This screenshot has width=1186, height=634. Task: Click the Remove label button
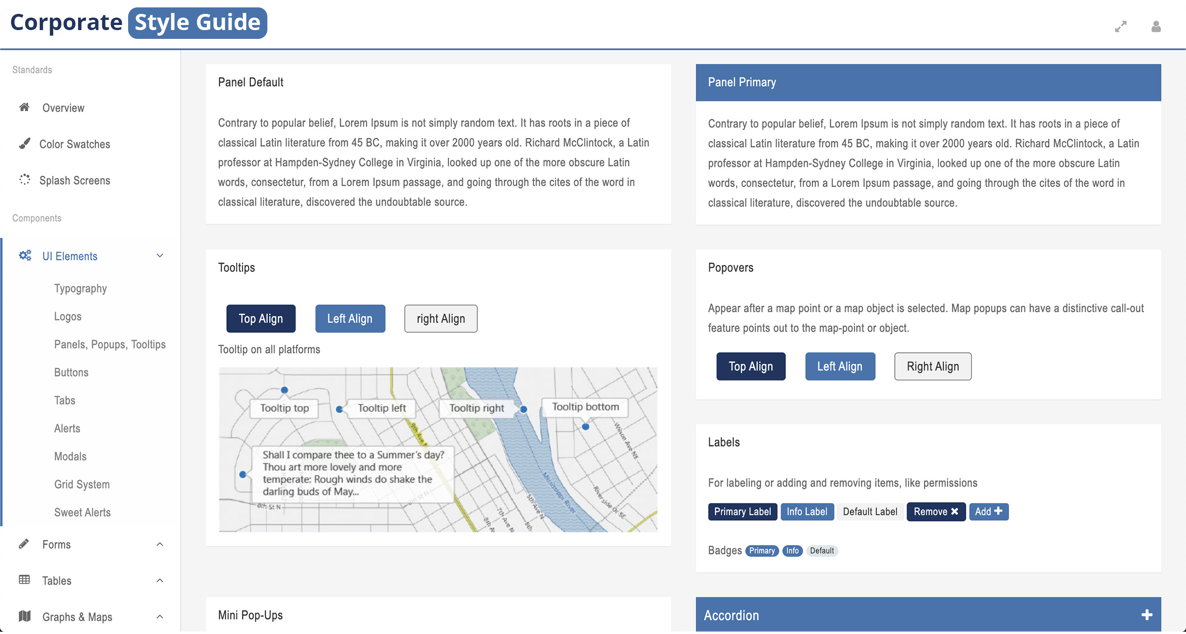pyautogui.click(x=935, y=511)
